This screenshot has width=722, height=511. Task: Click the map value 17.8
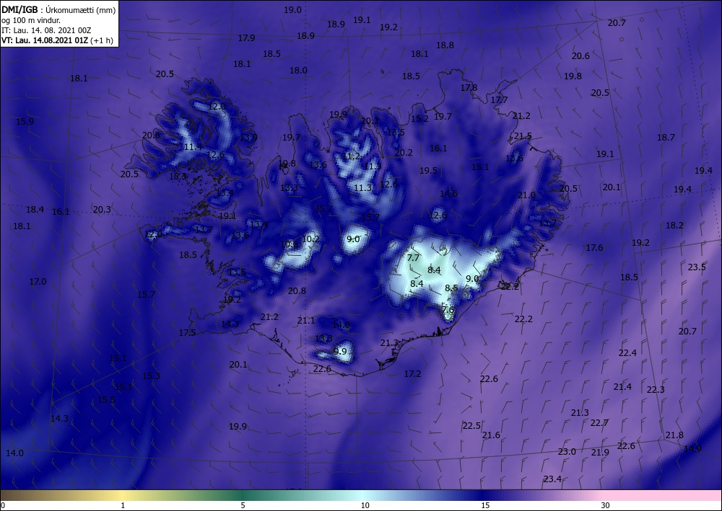point(469,87)
